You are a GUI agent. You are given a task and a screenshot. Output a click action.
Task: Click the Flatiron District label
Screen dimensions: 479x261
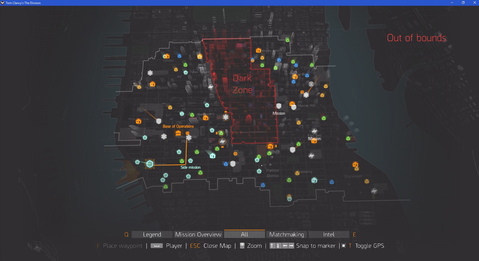pyautogui.click(x=273, y=173)
